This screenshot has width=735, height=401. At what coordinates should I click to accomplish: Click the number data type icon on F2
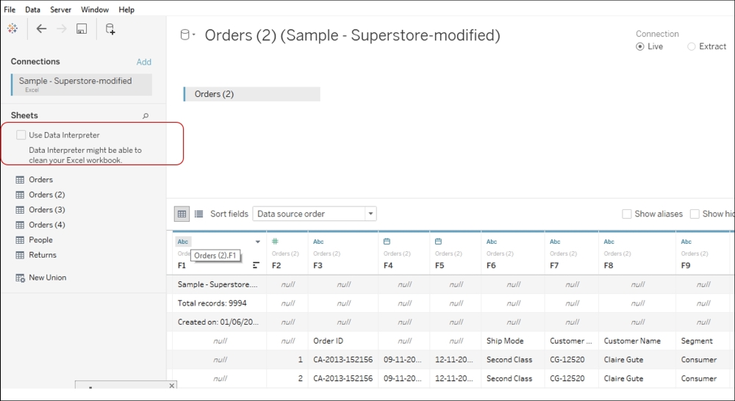(x=274, y=241)
